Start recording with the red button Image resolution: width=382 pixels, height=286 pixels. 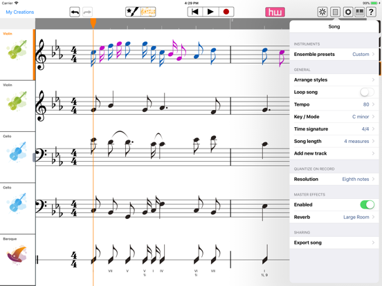click(226, 12)
